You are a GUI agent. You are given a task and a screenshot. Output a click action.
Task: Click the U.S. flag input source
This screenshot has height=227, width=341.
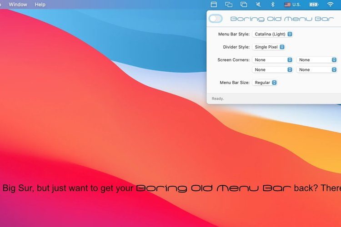[292, 5]
